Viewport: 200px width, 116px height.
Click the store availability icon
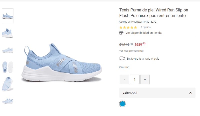121,33
